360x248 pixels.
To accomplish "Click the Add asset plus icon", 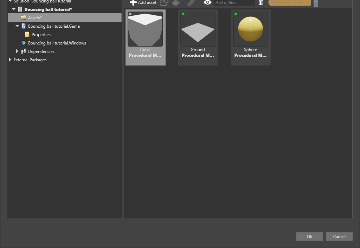I will click(x=133, y=2).
